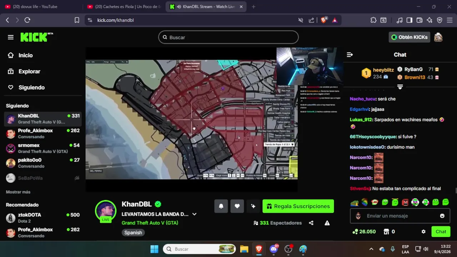This screenshot has width=457, height=257.
Task: Select KhanDBL in the following list
Action: click(43, 119)
